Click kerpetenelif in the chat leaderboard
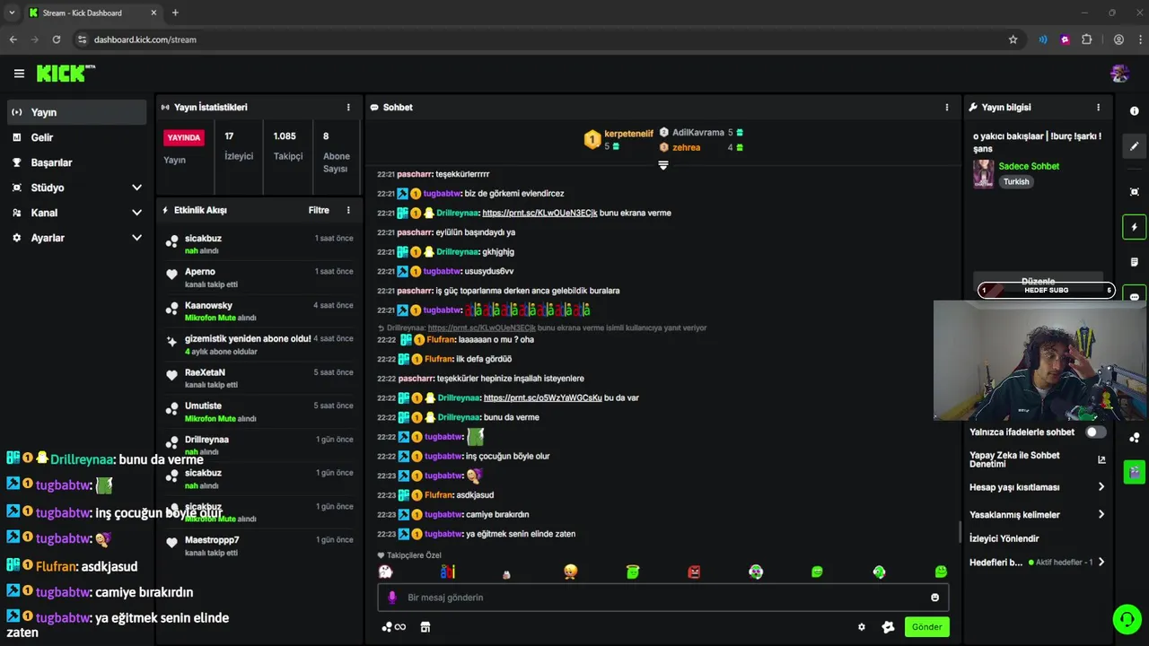 pyautogui.click(x=628, y=134)
